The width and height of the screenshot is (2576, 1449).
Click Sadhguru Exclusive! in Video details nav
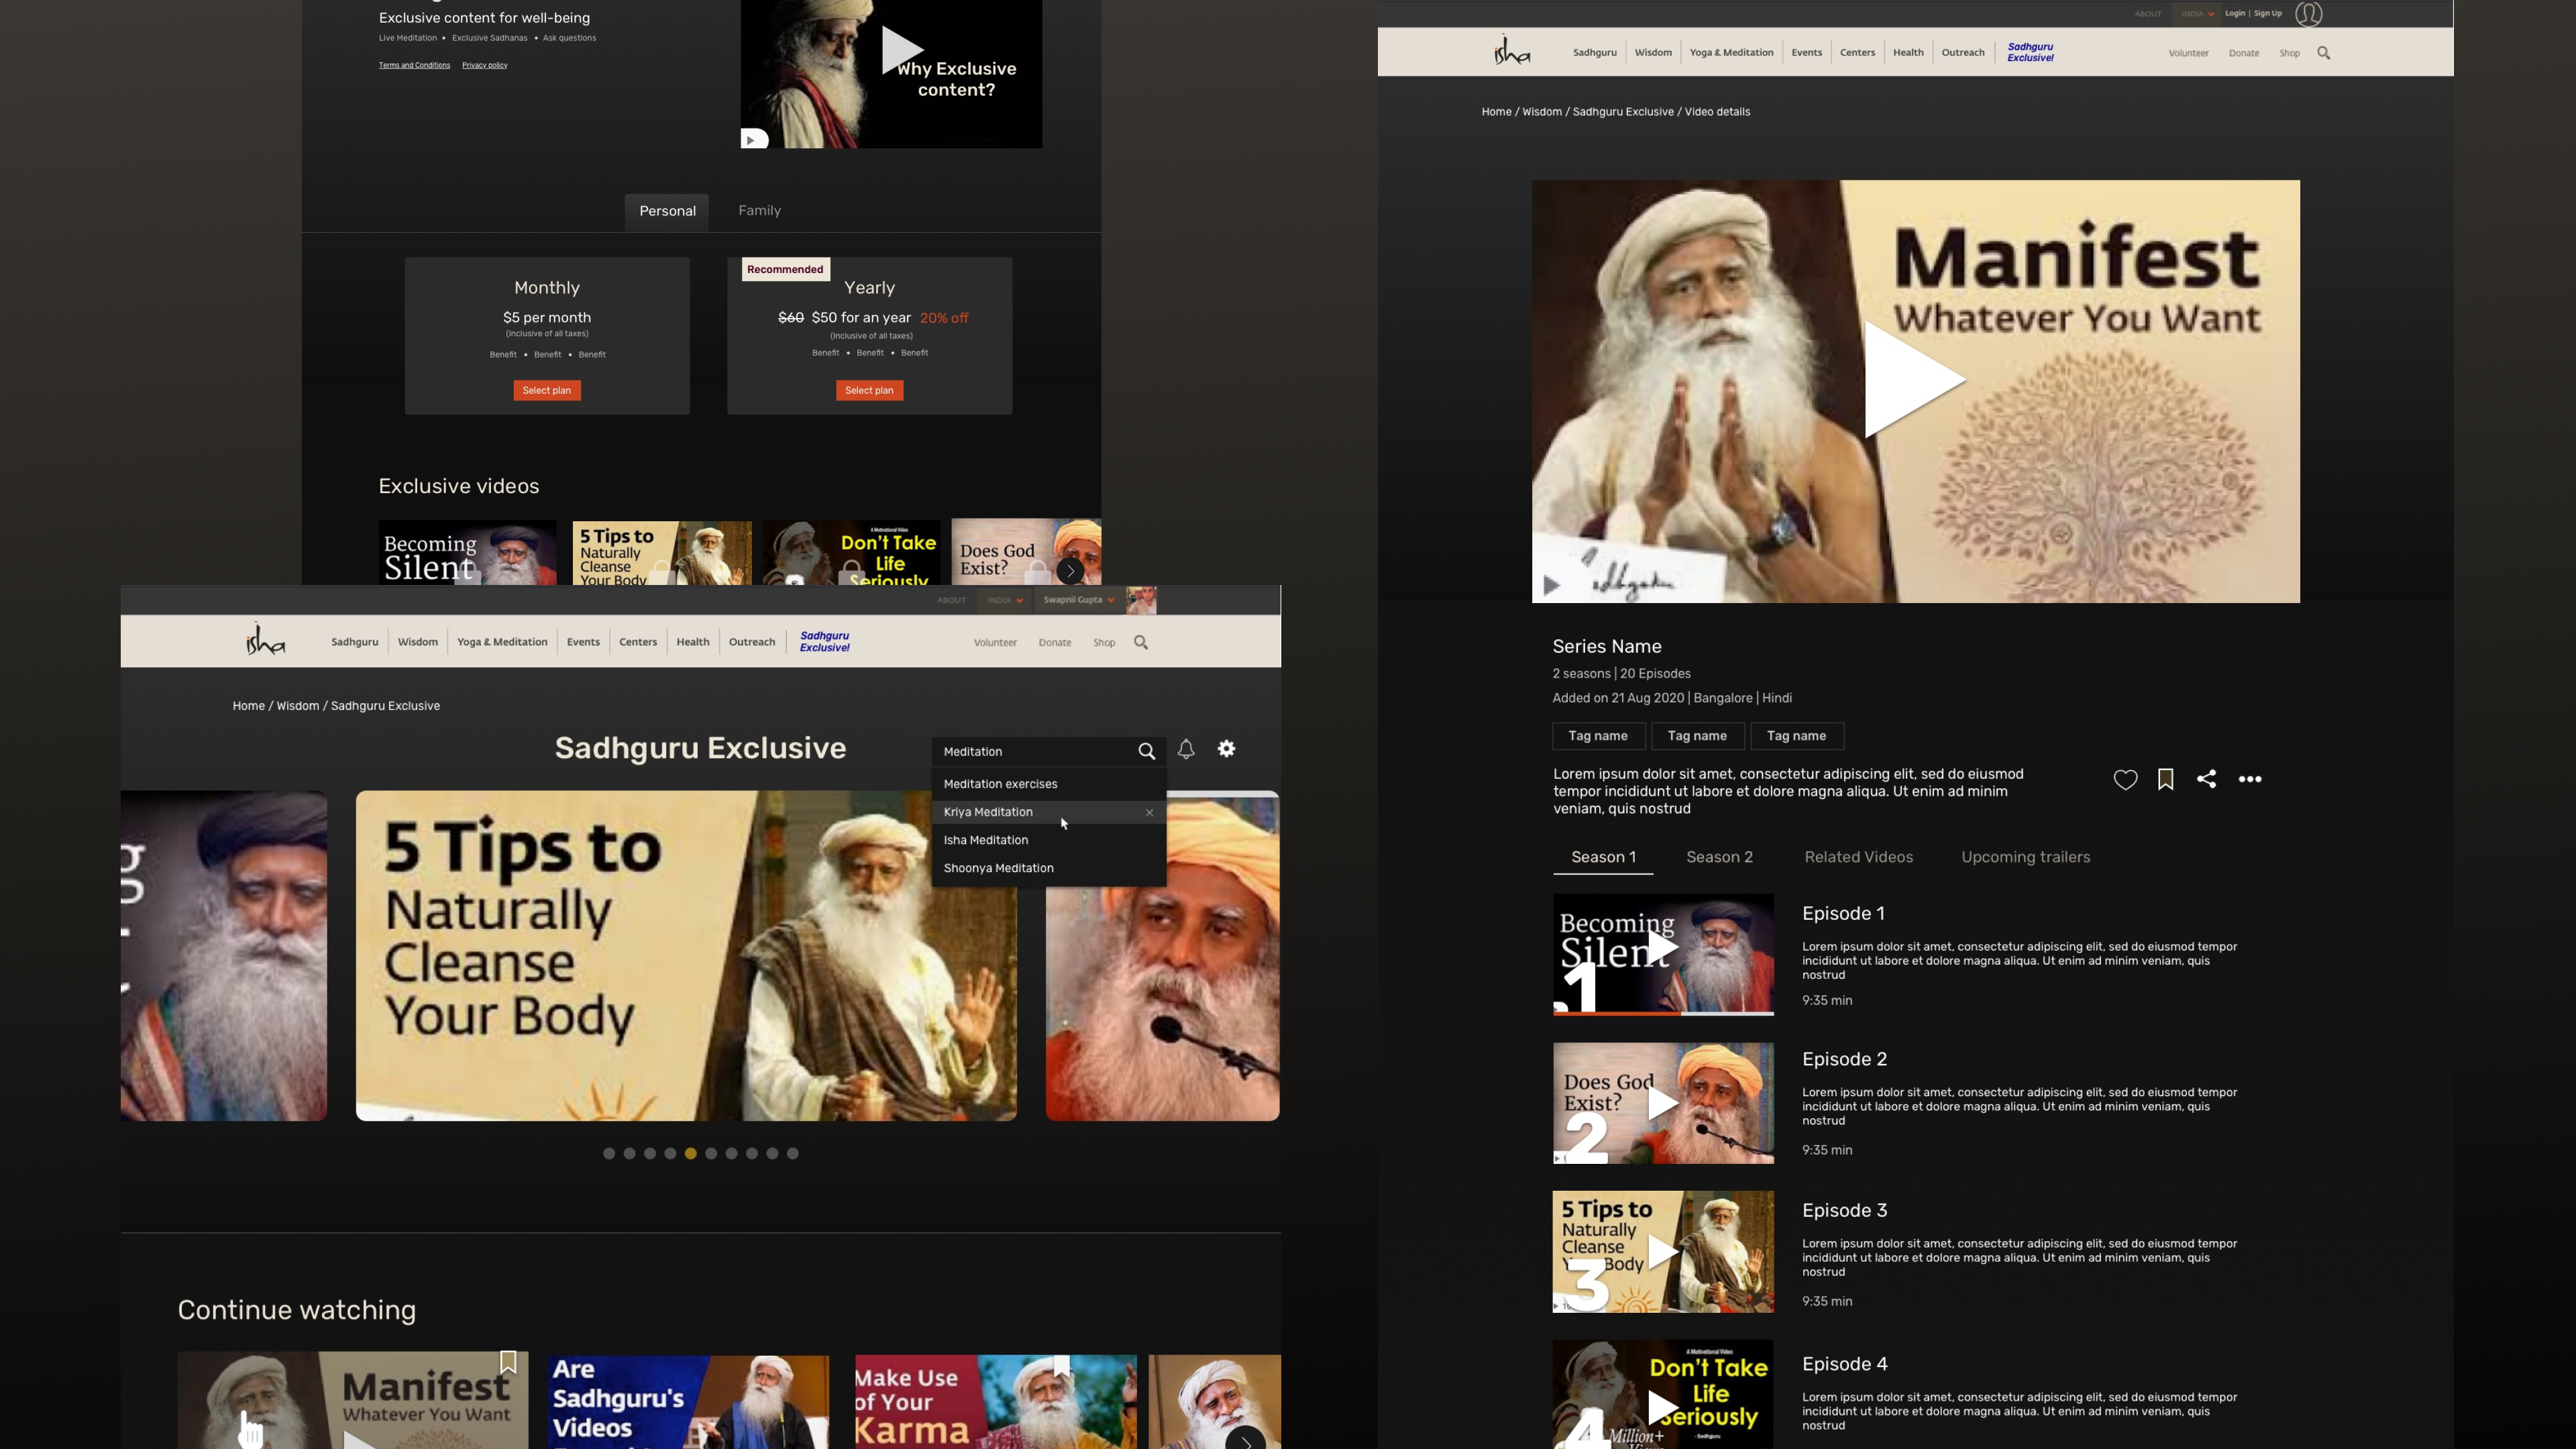click(2030, 52)
